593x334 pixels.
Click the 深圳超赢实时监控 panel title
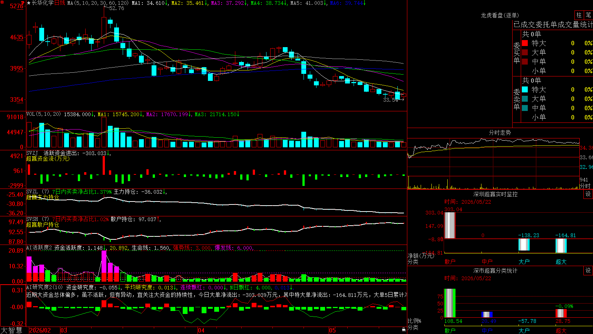[x=496, y=194]
